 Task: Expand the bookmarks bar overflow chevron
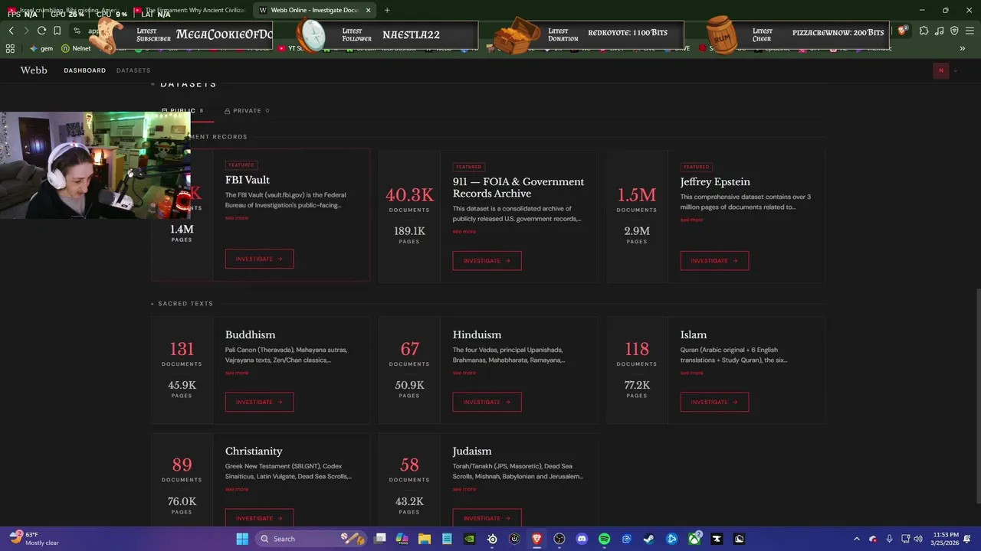pyautogui.click(x=962, y=48)
